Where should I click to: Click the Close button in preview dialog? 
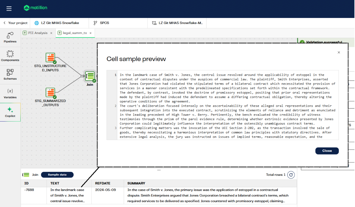(327, 151)
